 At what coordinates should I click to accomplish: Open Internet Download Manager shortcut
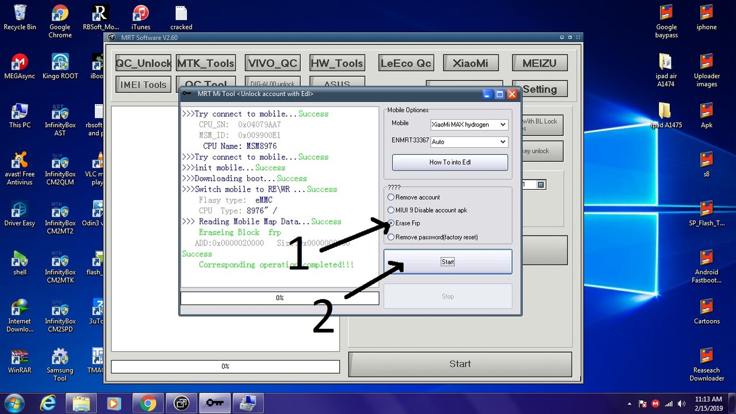tap(20, 316)
